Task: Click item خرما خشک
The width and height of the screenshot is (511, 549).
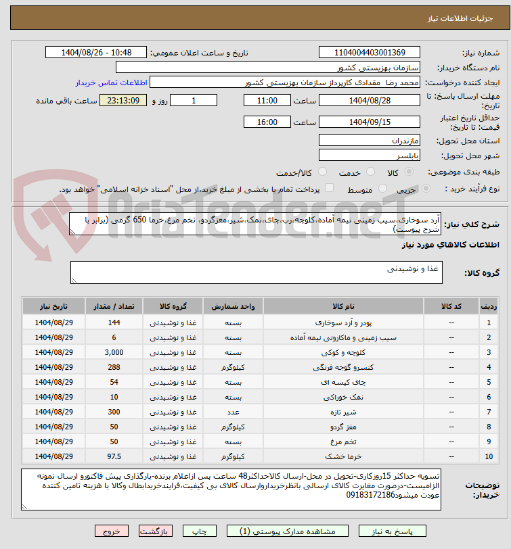Action: click(x=343, y=457)
